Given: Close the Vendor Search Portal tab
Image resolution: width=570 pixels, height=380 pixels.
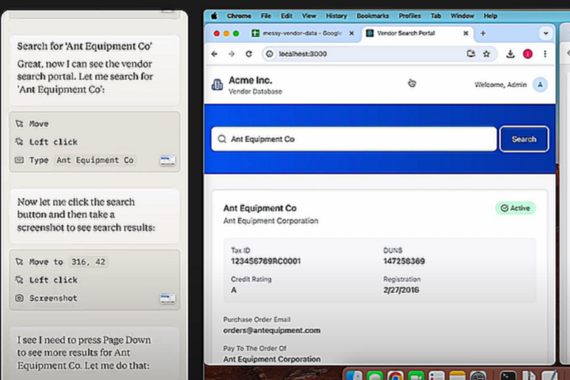Looking at the screenshot, I should tap(465, 33).
